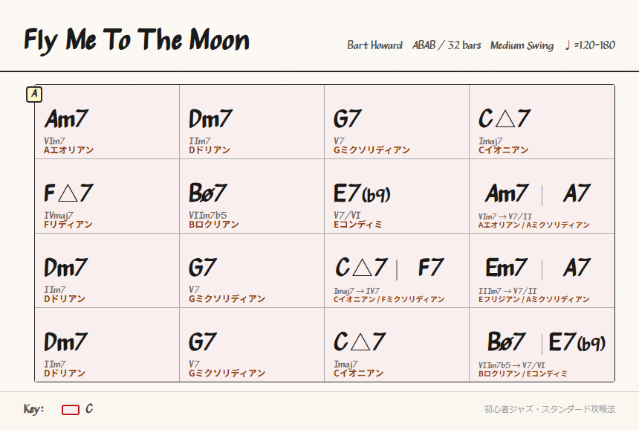Click the Eコンディミ scale label under E7(b9)
The image size is (639, 430).
coord(358,225)
